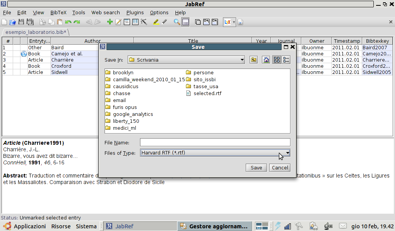Open the File menu
This screenshot has height=231, width=395.
click(7, 13)
